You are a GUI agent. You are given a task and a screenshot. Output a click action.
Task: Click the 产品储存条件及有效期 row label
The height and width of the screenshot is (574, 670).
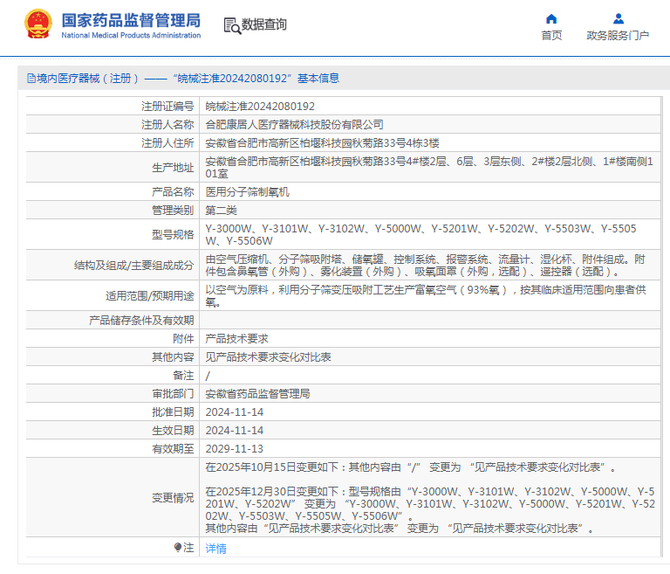141,320
